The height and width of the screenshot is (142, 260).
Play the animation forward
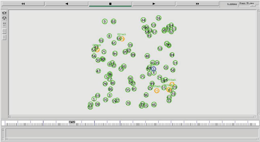[154, 4]
